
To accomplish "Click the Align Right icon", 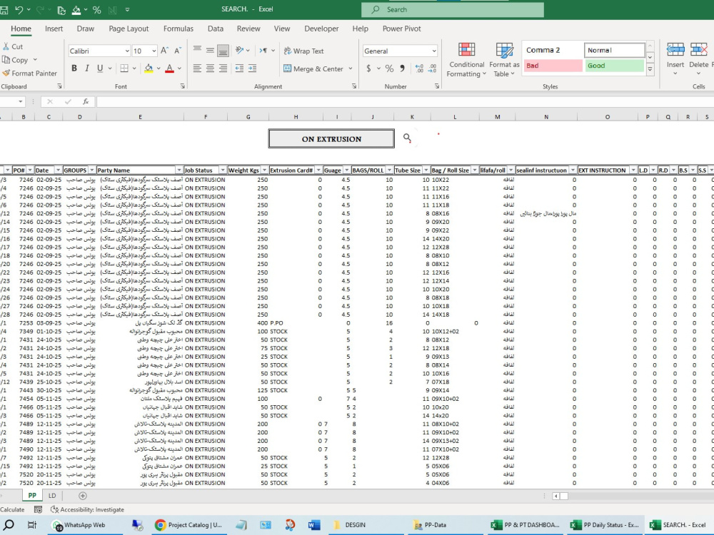I will [x=223, y=68].
